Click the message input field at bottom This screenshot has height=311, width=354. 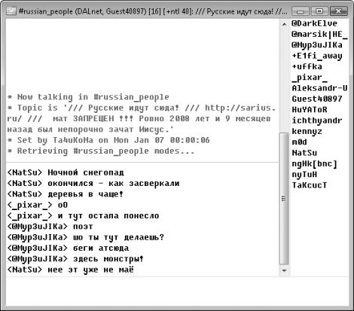pos(177,291)
